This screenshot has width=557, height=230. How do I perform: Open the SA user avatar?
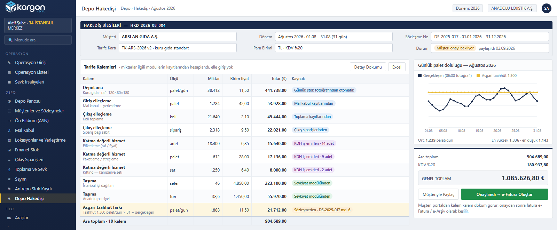[x=547, y=8]
